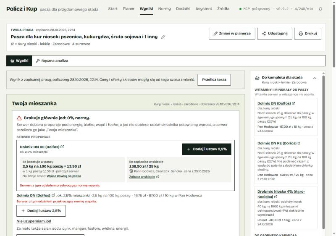Click the pencil icon to rename saved work
The width and height of the screenshot is (336, 236).
click(x=163, y=37)
